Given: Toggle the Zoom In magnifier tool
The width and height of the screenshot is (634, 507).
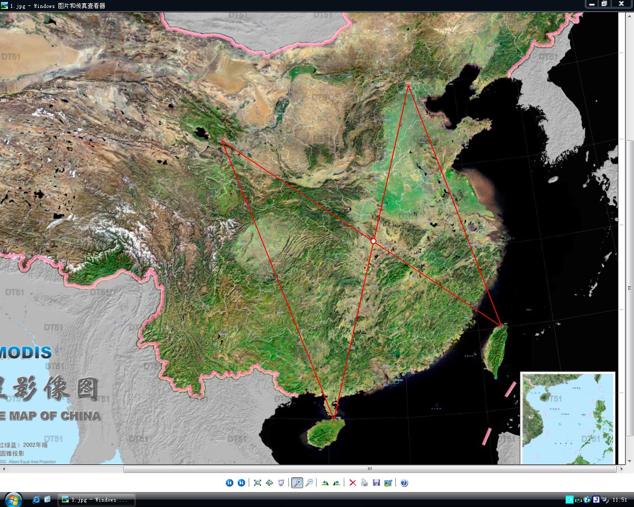Looking at the screenshot, I should (x=297, y=483).
